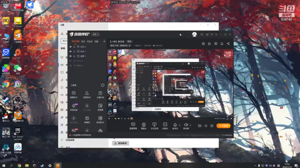Expand the toolbox more-options circle button
This screenshot has height=168, width=300.
pos(103,85)
